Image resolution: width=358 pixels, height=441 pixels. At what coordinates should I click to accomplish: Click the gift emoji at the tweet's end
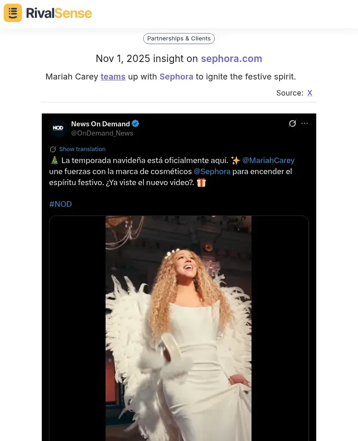[201, 182]
